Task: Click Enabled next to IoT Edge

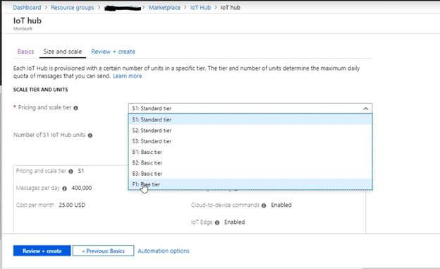Action: click(x=235, y=222)
